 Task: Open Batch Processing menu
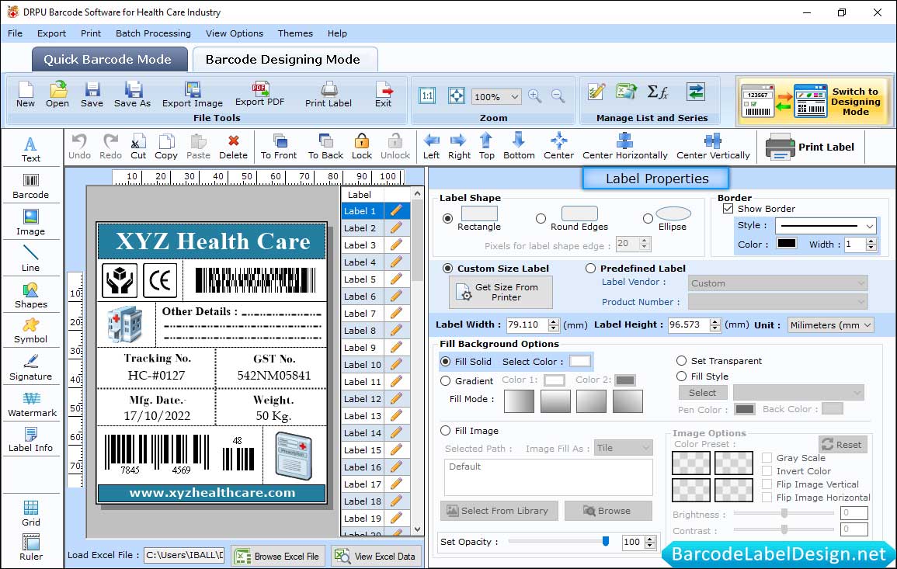(153, 33)
